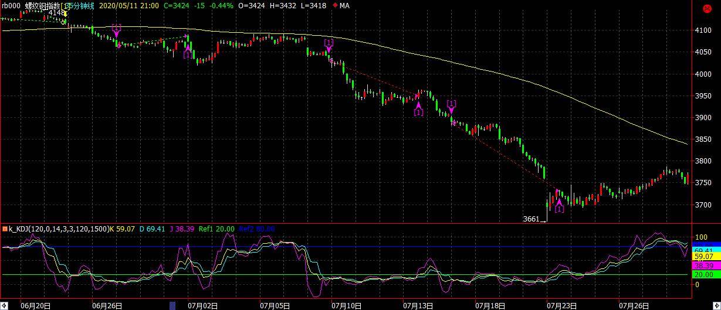Click the 4148 high price label
Screen dimensions: 721x310
[x=57, y=13]
